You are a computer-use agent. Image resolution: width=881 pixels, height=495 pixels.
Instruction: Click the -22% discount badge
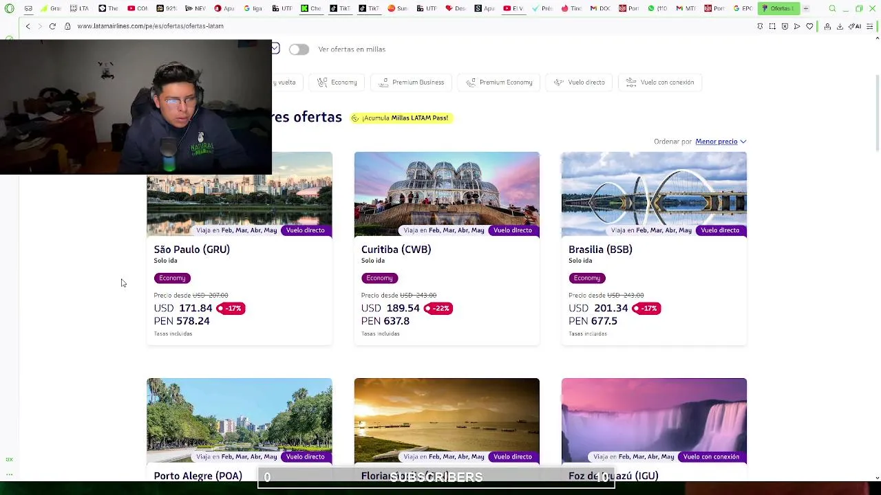[438, 309]
